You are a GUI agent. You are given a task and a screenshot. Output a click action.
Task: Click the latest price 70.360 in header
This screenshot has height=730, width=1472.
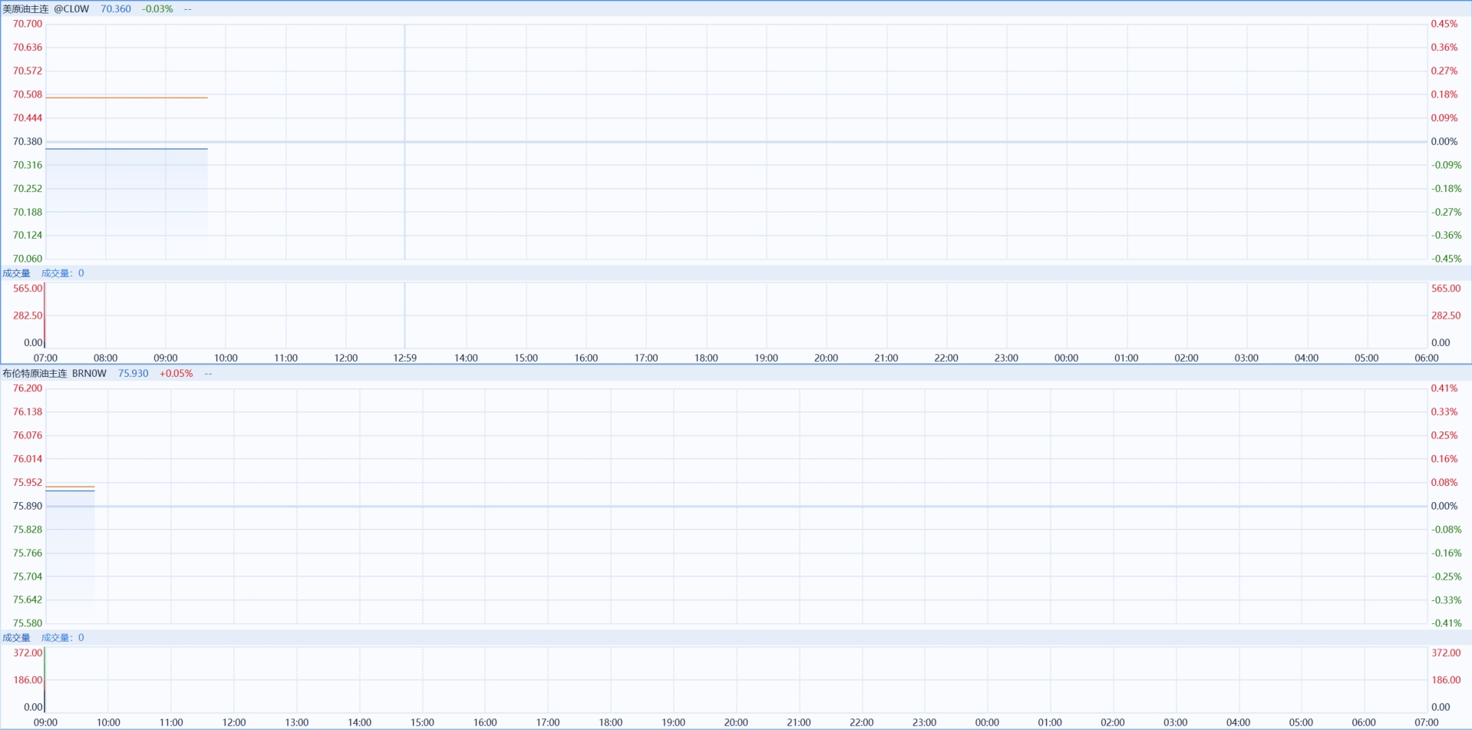click(x=116, y=9)
